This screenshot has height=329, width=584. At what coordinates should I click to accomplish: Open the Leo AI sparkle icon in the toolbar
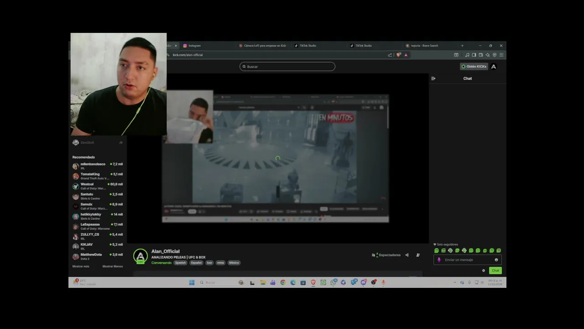coord(488,55)
